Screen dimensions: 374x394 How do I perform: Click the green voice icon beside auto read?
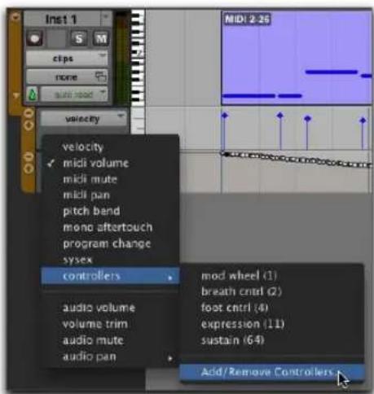coord(33,94)
